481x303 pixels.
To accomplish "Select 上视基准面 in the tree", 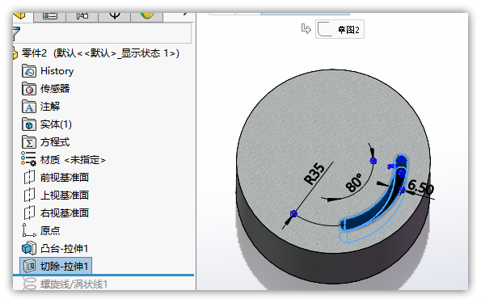I will [x=65, y=195].
